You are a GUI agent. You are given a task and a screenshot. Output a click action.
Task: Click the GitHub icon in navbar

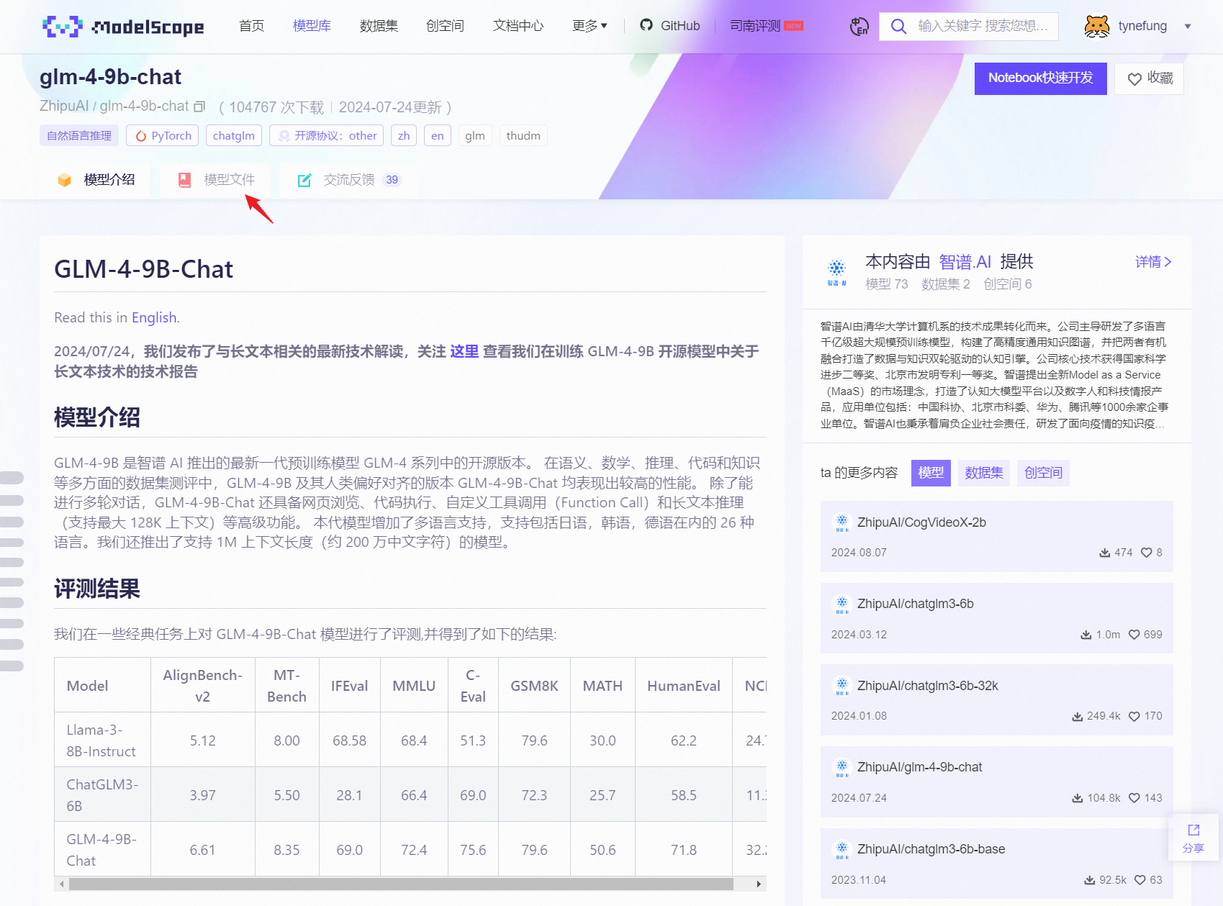pos(646,25)
